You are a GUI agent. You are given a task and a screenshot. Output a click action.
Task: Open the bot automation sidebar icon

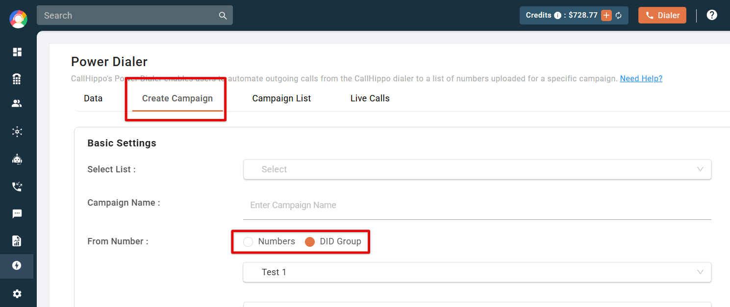[17, 159]
